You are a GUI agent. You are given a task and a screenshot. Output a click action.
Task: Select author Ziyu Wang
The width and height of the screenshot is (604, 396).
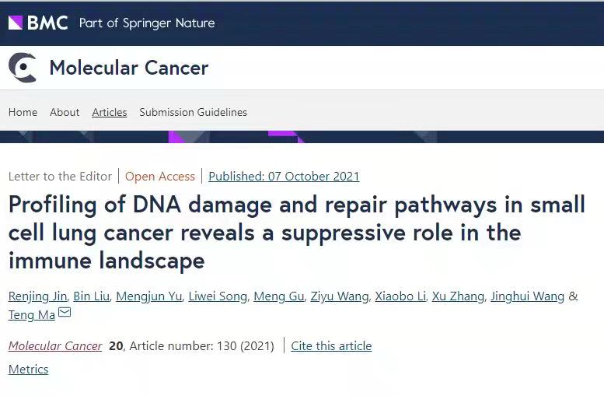[x=340, y=296]
